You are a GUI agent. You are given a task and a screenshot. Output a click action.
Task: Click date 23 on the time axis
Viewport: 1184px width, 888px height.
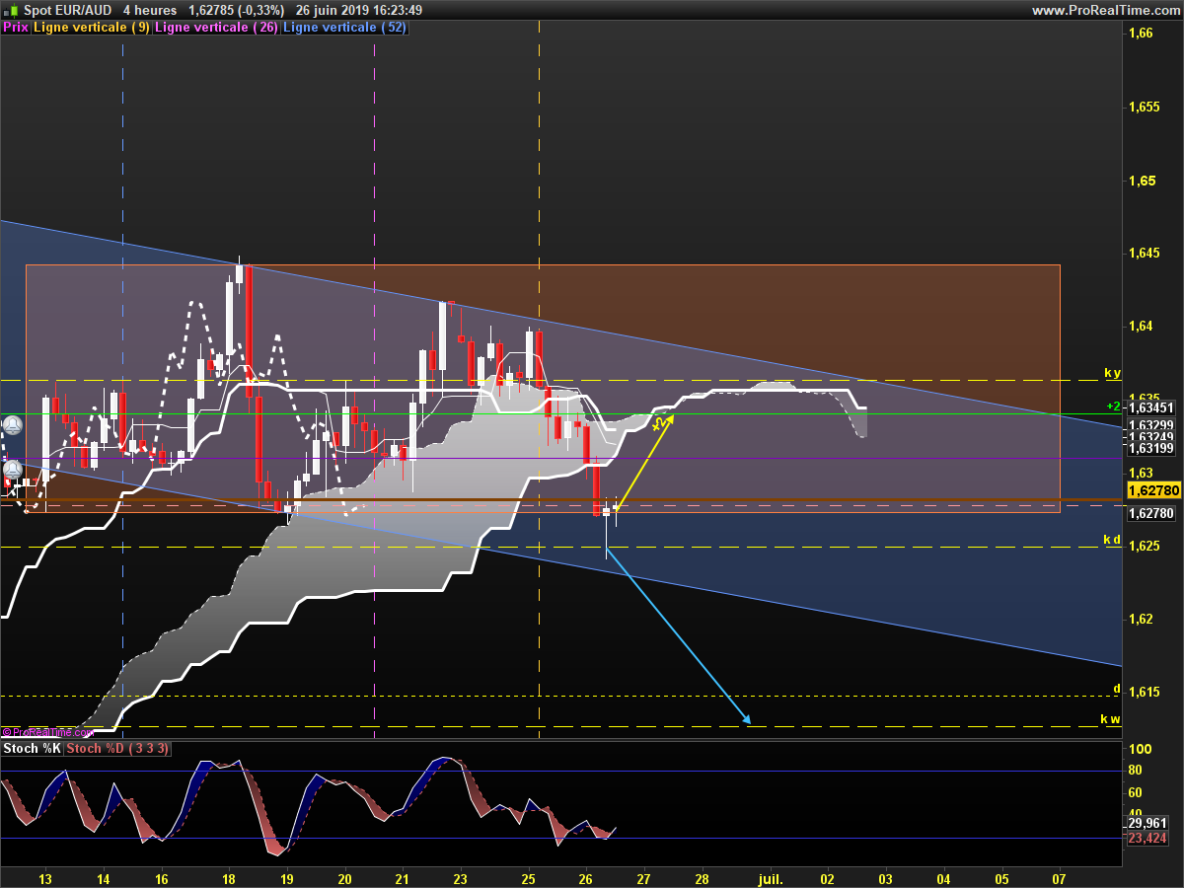pyautogui.click(x=460, y=877)
